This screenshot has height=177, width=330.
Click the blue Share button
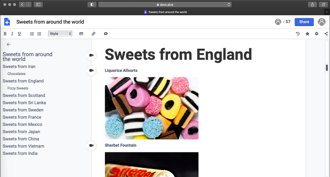304,22
